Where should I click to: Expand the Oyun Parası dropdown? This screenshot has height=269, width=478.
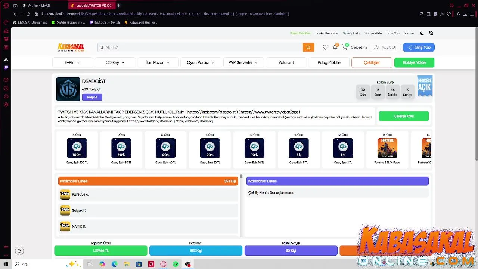click(201, 62)
